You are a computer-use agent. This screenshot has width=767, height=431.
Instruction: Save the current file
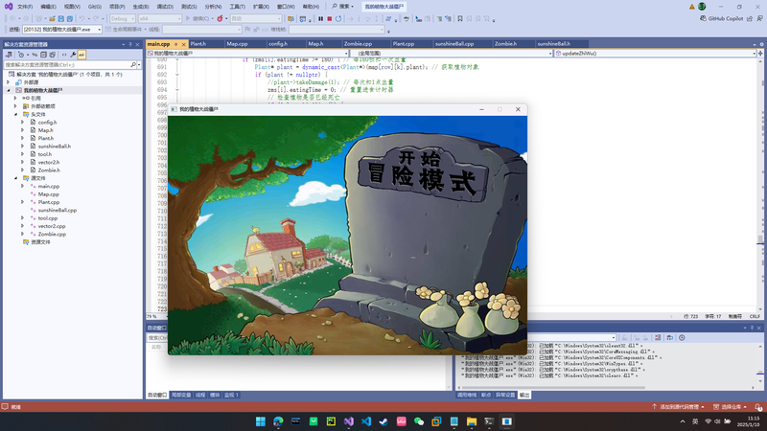pos(61,18)
